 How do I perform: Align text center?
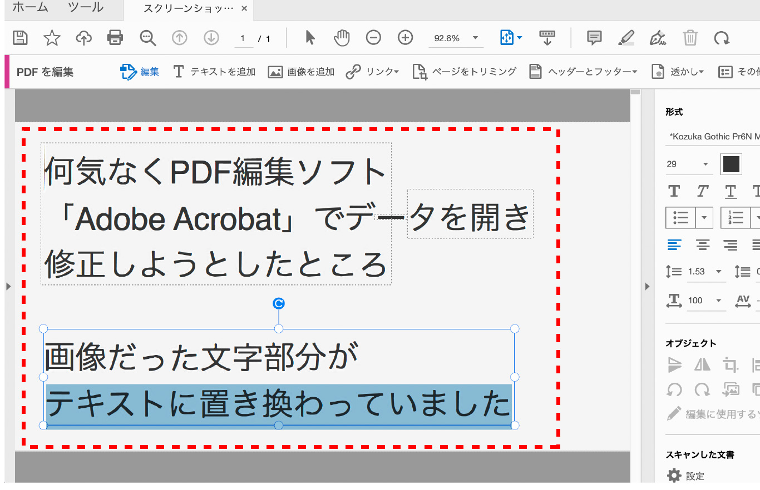click(x=703, y=244)
